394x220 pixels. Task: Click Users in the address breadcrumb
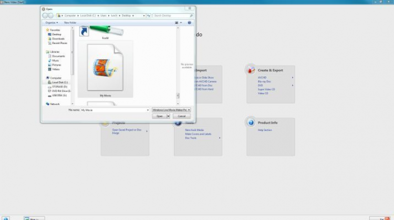(103, 16)
